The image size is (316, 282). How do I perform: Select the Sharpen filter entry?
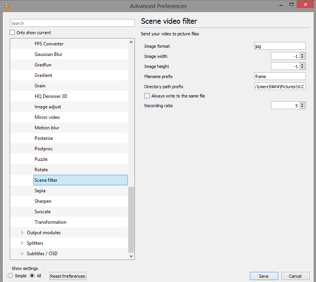coord(43,201)
